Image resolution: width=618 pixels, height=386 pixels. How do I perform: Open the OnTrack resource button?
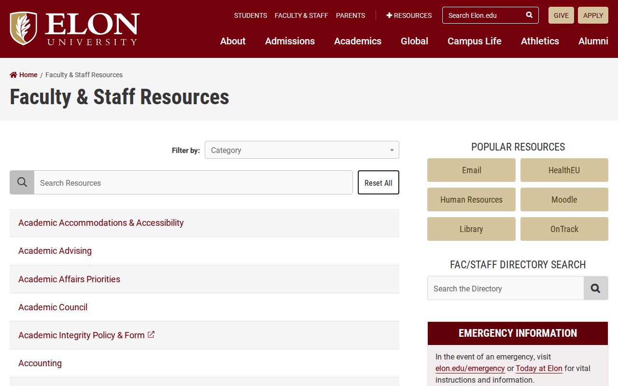click(x=564, y=229)
